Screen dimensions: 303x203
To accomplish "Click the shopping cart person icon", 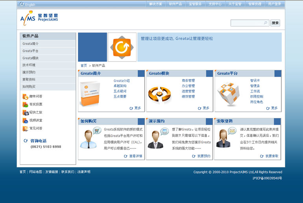I will pyautogui.click(x=91, y=138).
